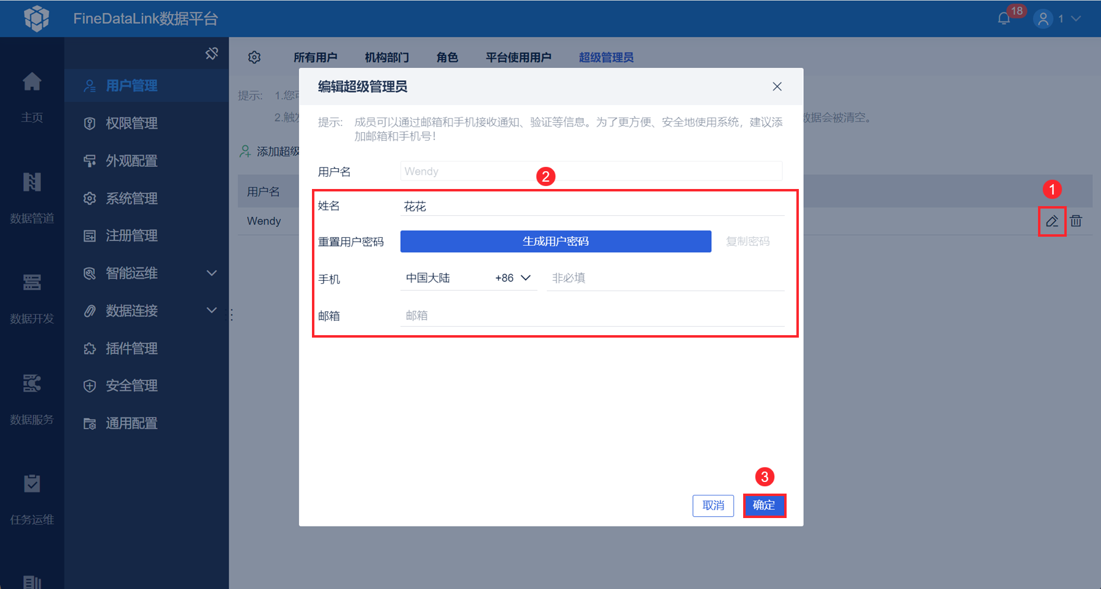Click the 邮箱 input field
Image resolution: width=1101 pixels, height=589 pixels.
592,316
